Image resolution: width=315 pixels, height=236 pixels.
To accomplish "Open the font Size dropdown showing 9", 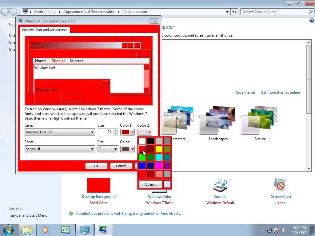I will tap(108, 149).
